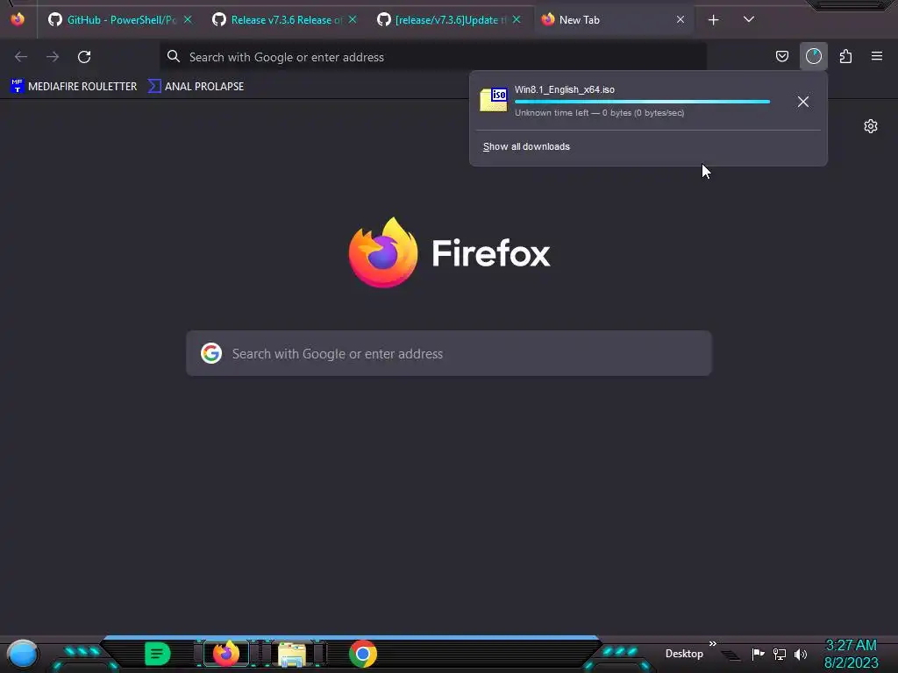Cancel the Win8.1_English_x64.iso download
Viewport: 898px width, 673px height.
[x=803, y=102]
